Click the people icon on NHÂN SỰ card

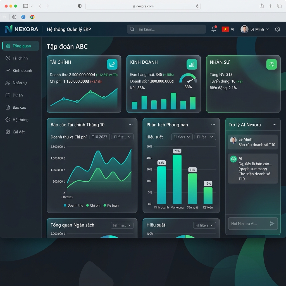271,64
